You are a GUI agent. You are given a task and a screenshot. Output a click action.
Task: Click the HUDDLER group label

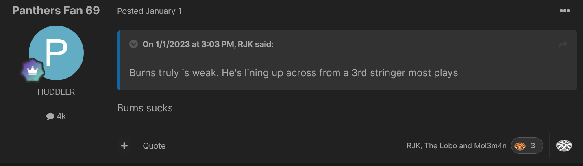[x=56, y=92]
